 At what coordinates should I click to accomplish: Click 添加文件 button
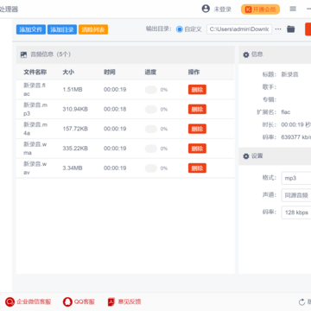31,29
